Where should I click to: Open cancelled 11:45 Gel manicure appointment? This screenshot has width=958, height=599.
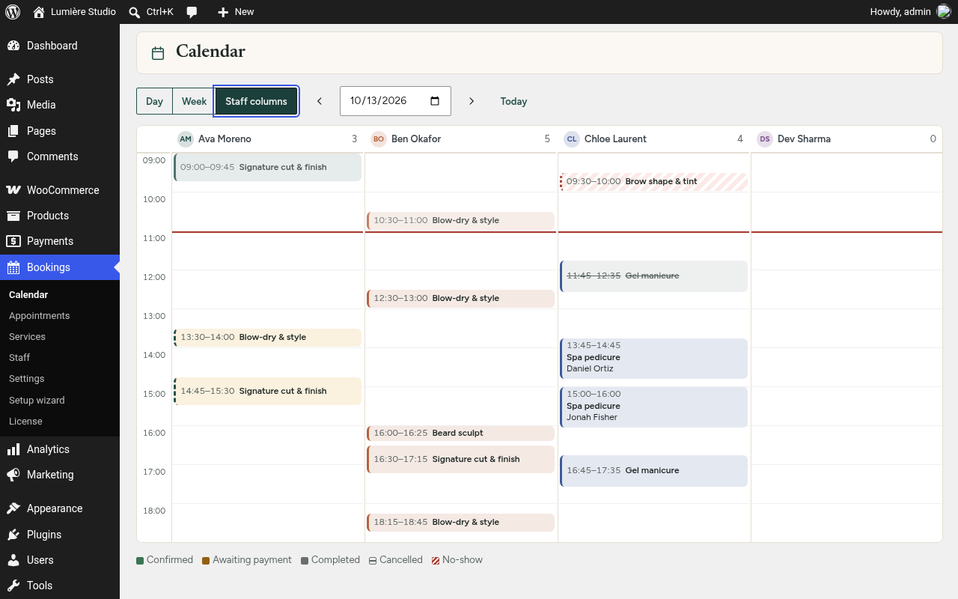[654, 276]
